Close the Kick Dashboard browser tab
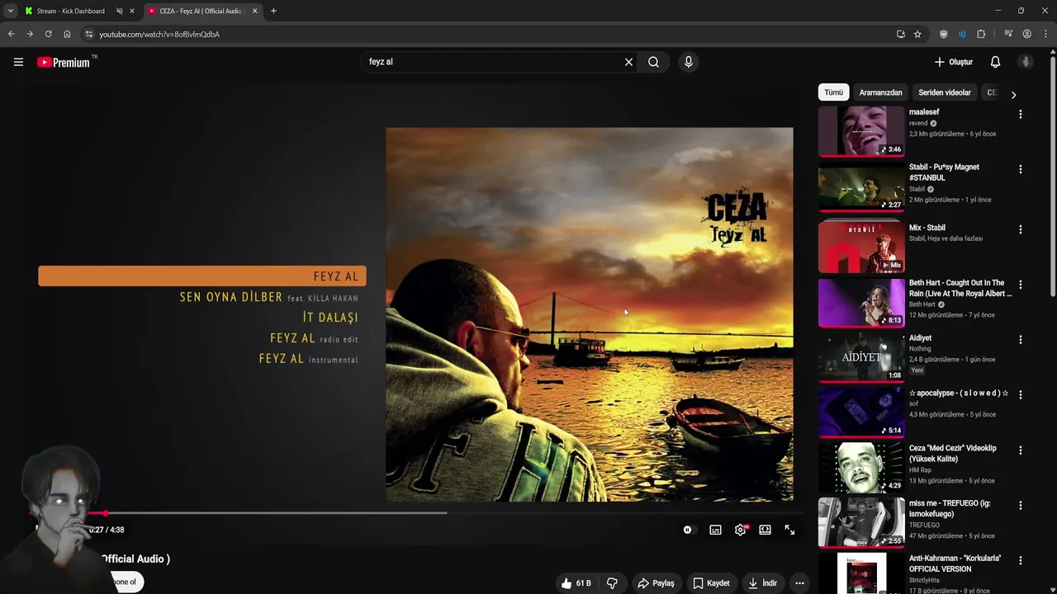The height and width of the screenshot is (594, 1057). click(x=131, y=11)
